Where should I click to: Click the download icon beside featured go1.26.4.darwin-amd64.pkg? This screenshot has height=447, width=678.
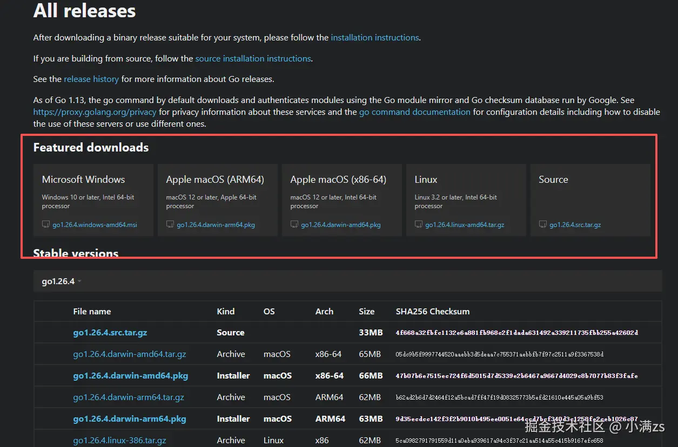click(294, 224)
